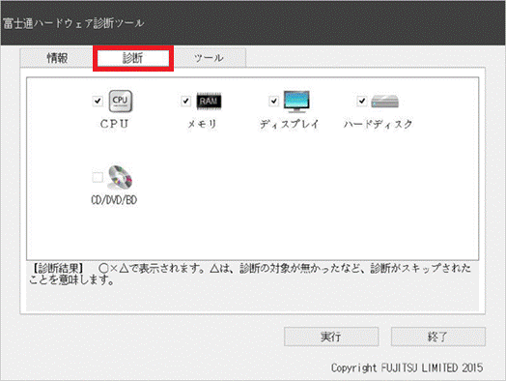Enable the CD/DVD/BD diagnosis checkbox
The width and height of the screenshot is (506, 381).
(x=98, y=177)
